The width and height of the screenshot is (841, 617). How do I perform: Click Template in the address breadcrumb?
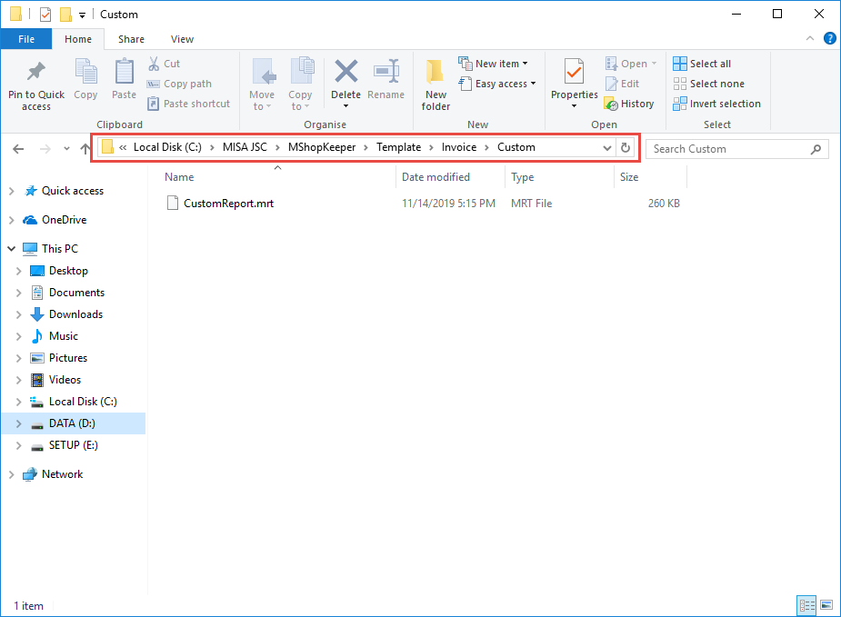tap(398, 147)
